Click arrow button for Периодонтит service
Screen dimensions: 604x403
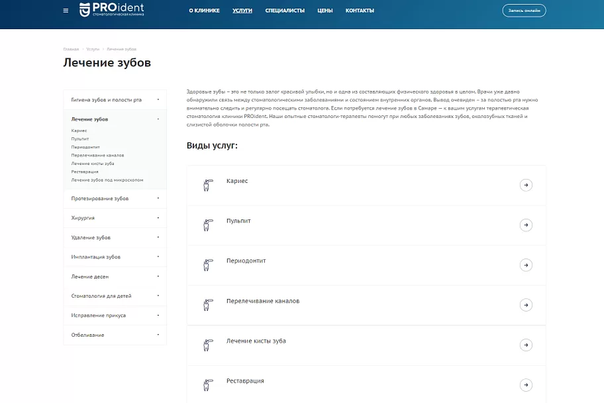pos(526,265)
